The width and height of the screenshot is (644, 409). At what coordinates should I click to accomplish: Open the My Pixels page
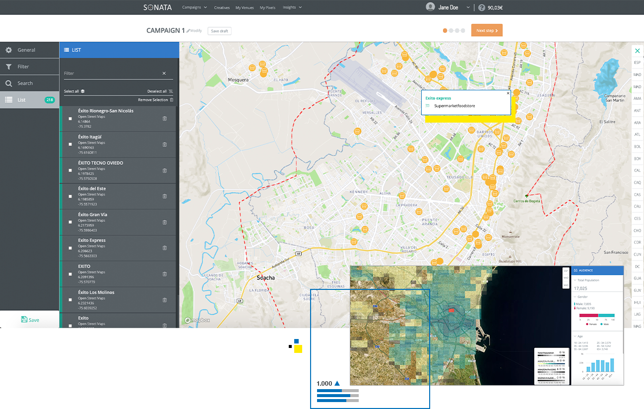click(x=267, y=7)
